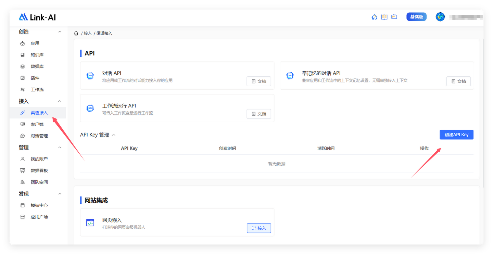Click the 接入 button under 网页嵌入

[x=259, y=228]
